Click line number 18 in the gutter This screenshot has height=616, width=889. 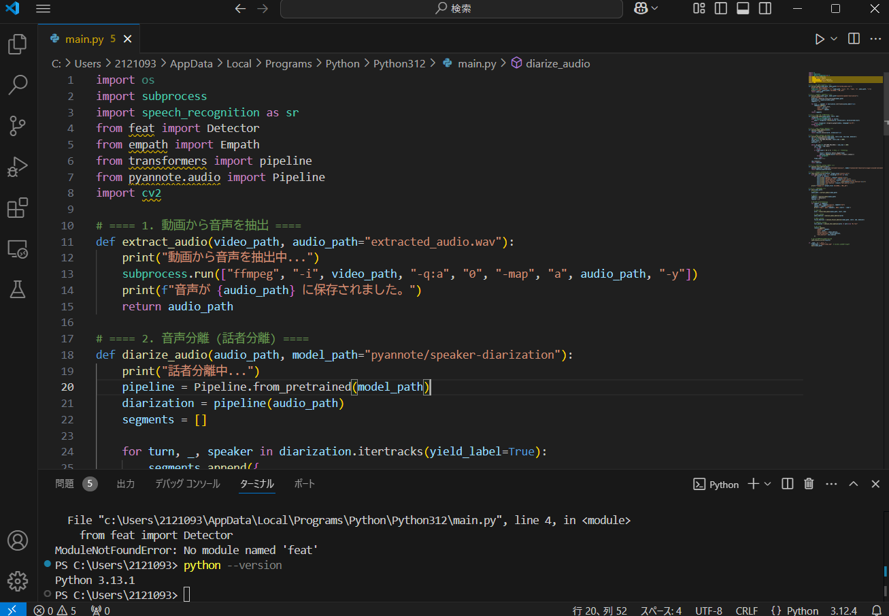(67, 355)
